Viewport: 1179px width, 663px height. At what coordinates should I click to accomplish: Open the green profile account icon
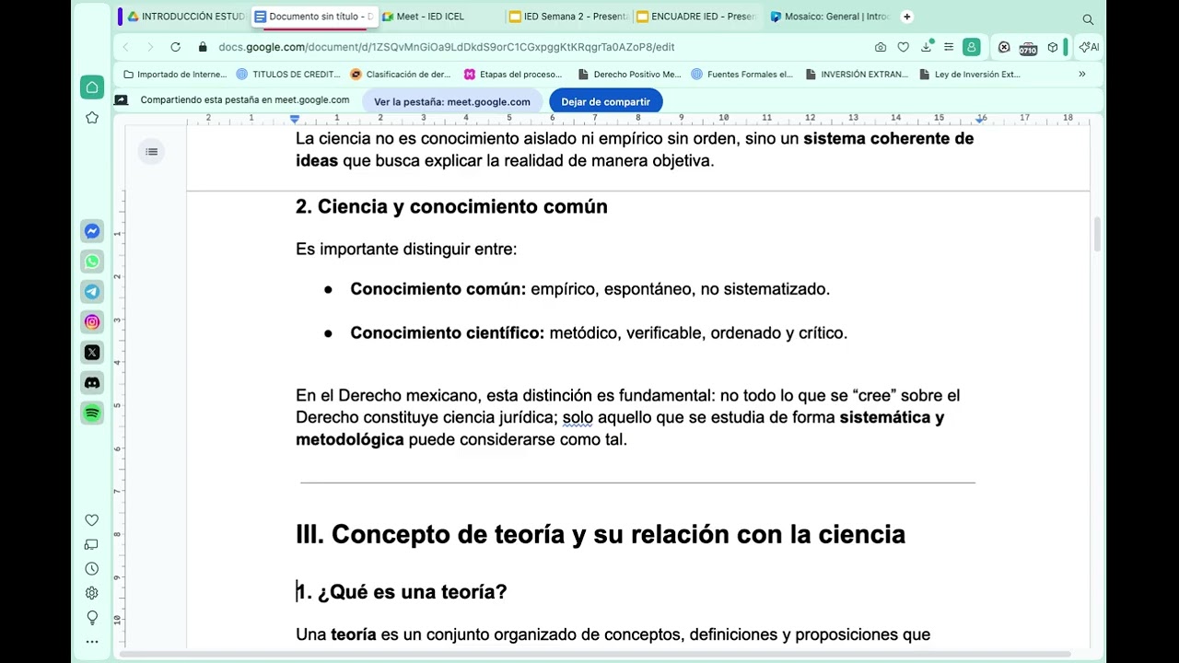(972, 47)
